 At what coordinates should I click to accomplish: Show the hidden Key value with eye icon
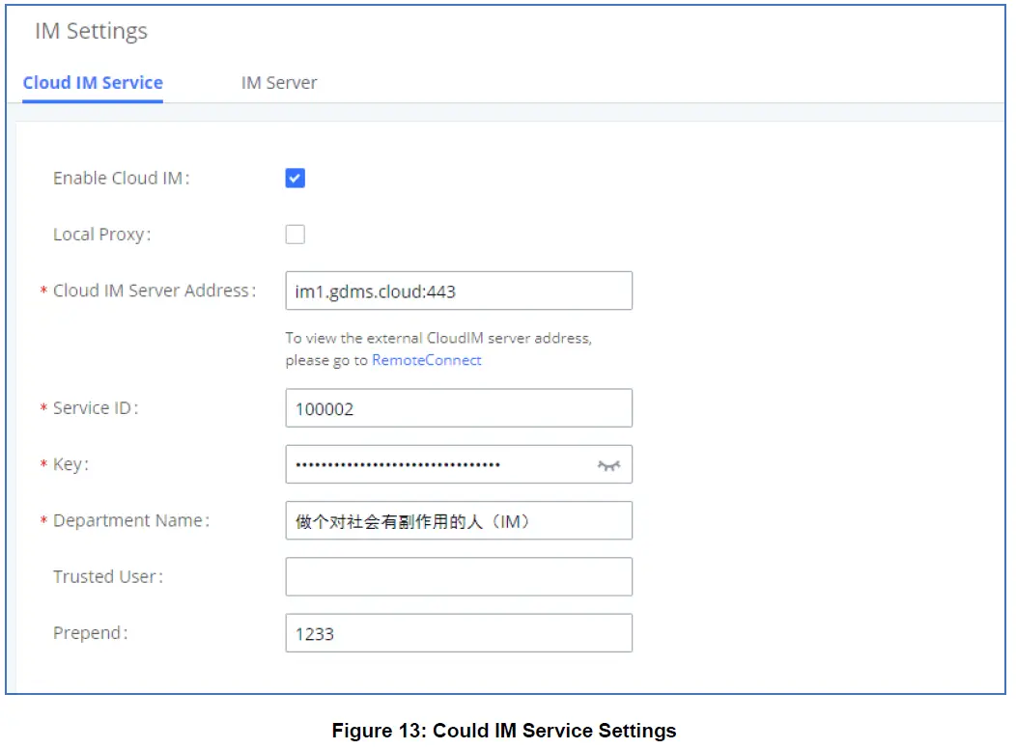[x=607, y=465]
